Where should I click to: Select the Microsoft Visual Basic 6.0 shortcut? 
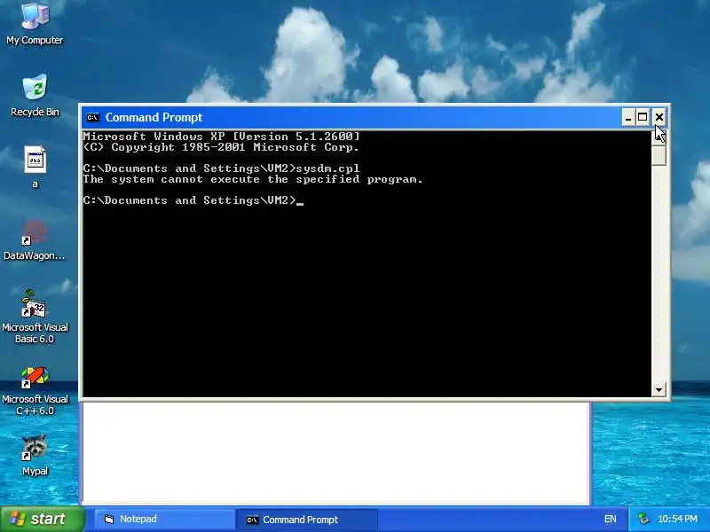tap(35, 317)
